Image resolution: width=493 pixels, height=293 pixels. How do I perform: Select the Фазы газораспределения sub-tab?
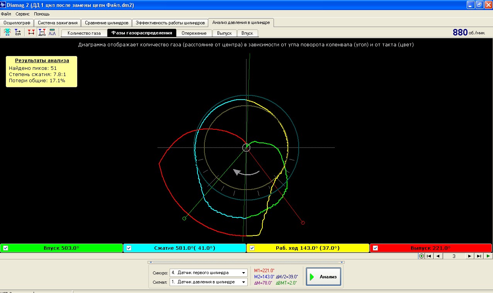[142, 33]
